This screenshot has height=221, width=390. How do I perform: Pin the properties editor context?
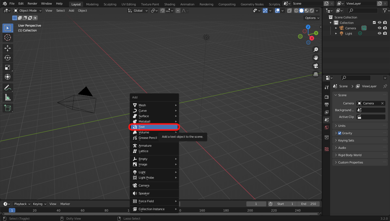point(385,86)
